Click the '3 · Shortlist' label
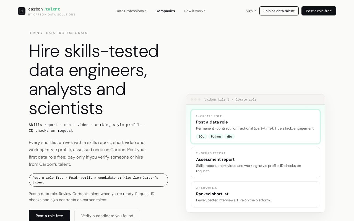Screen dimensions: 354x221 tap(207, 188)
